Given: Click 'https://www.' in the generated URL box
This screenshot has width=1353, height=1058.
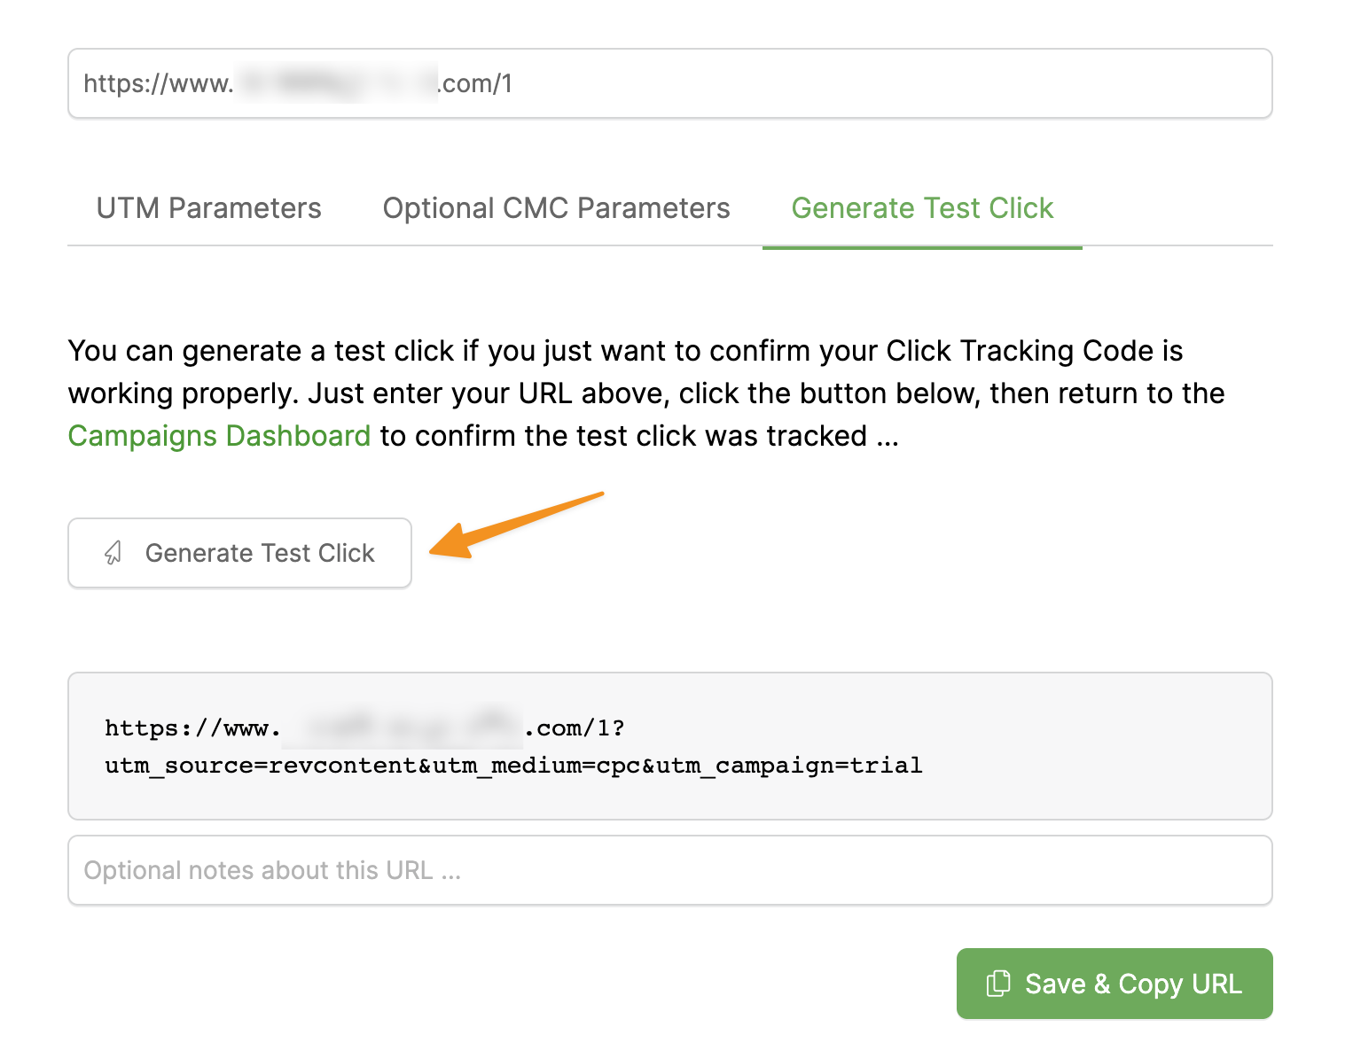Looking at the screenshot, I should (192, 728).
